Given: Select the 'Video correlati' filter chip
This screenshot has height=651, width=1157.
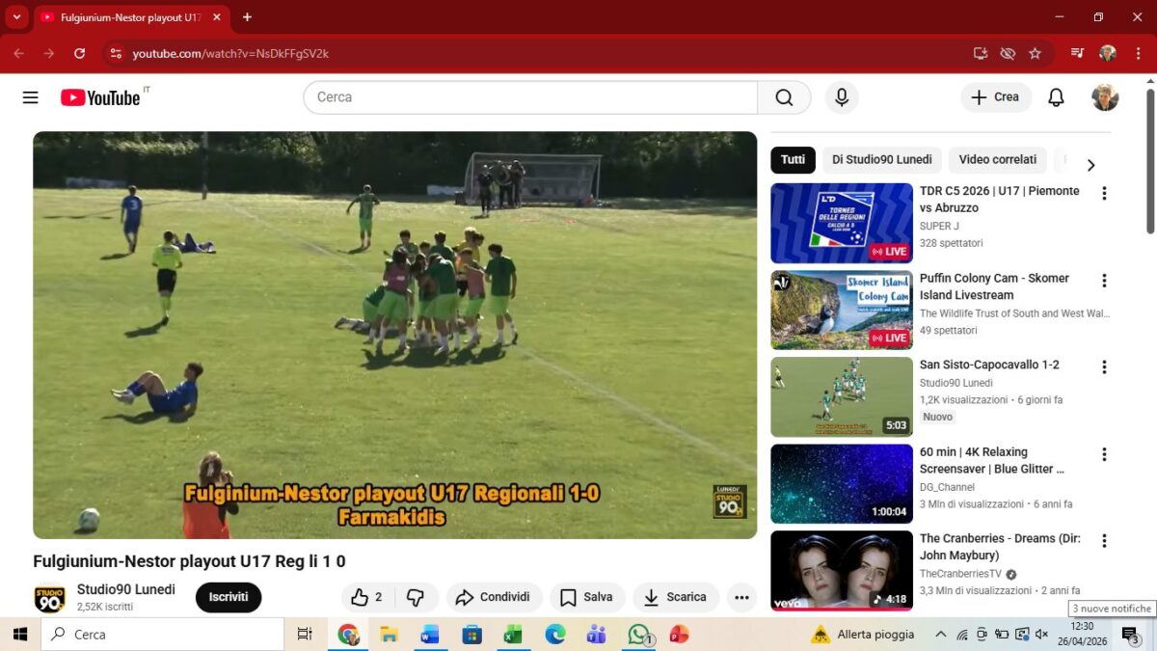Looking at the screenshot, I should (997, 160).
